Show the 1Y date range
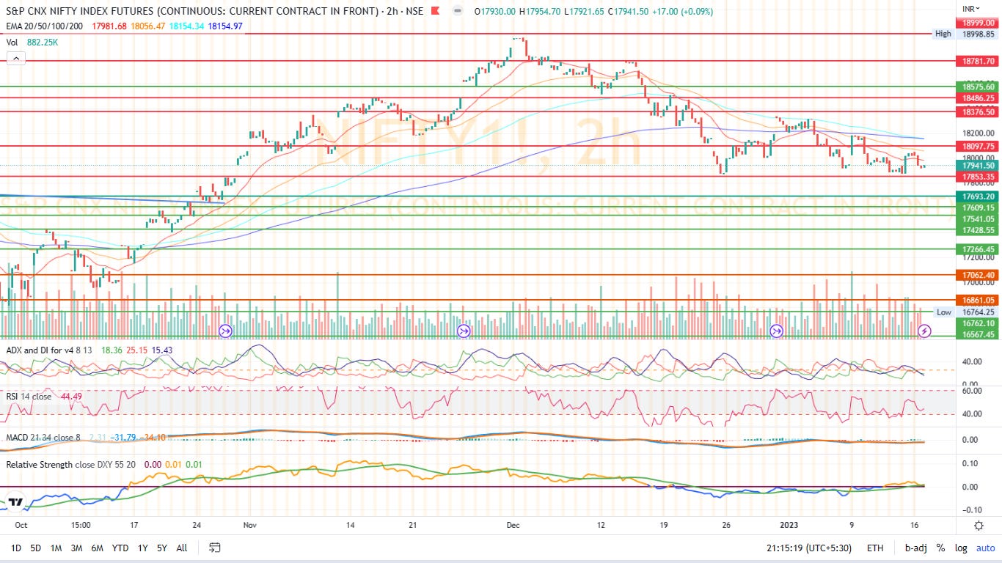The height and width of the screenshot is (563, 1002). [x=142, y=548]
